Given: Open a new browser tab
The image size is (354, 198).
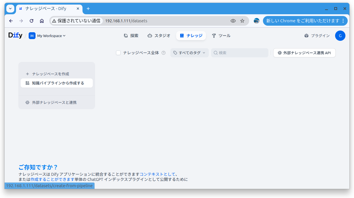Looking at the screenshot, I should pos(88,9).
